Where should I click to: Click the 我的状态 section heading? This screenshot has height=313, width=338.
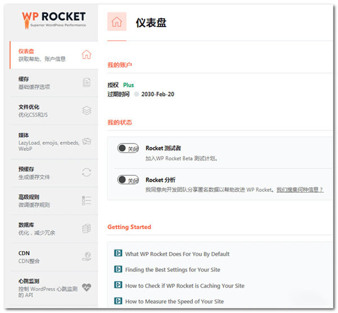click(119, 122)
